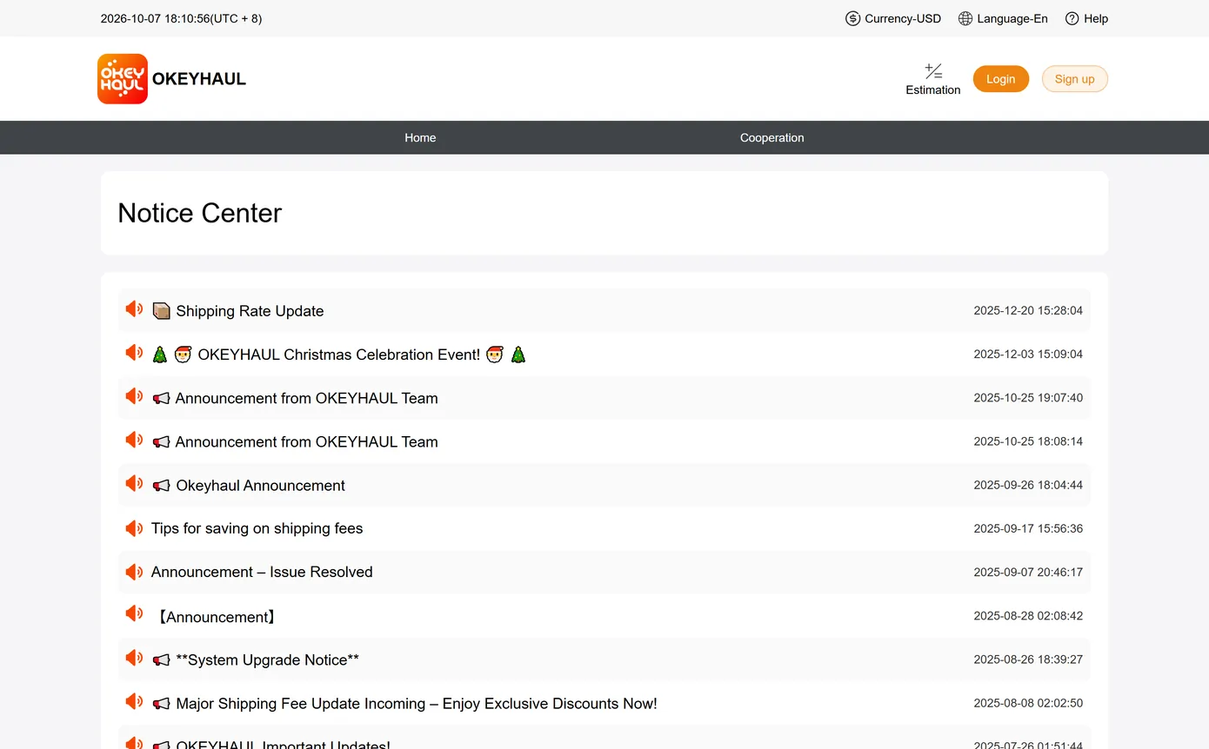The width and height of the screenshot is (1209, 749).
Task: Click speaker icon beside System Upgrade Notice
Action: (134, 659)
